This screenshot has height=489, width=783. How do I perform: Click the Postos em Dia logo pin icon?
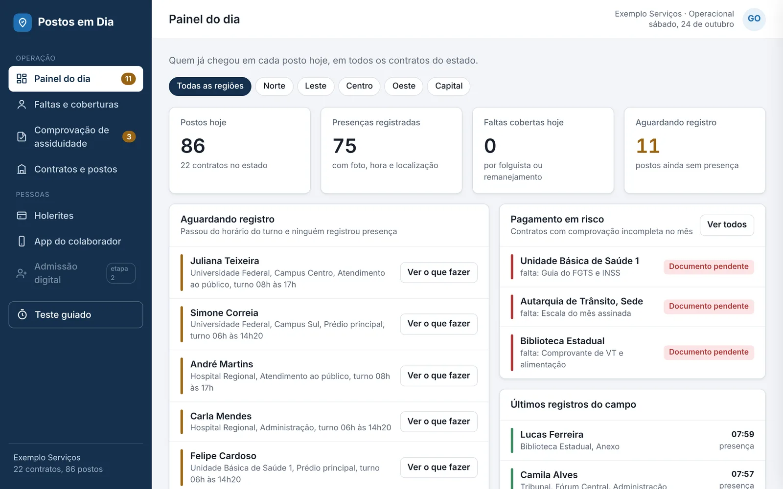click(x=23, y=22)
